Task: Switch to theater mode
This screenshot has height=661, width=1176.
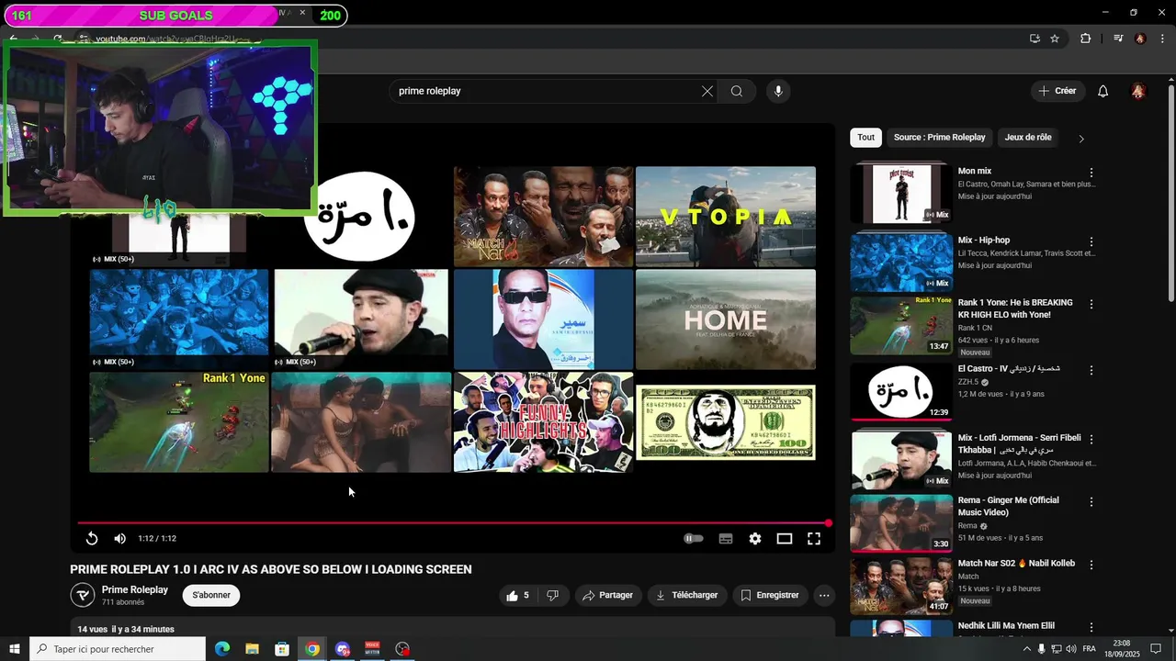Action: pyautogui.click(x=785, y=539)
